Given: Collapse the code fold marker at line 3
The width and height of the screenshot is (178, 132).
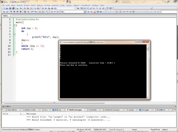Looking at the screenshot, I should tap(15, 25).
